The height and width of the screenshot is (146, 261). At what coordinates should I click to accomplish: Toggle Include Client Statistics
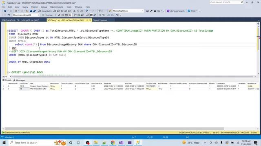(82, 15)
